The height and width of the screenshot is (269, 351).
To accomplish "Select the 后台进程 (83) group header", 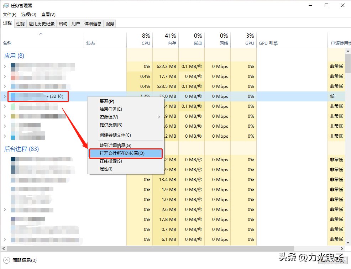I will click(21, 149).
